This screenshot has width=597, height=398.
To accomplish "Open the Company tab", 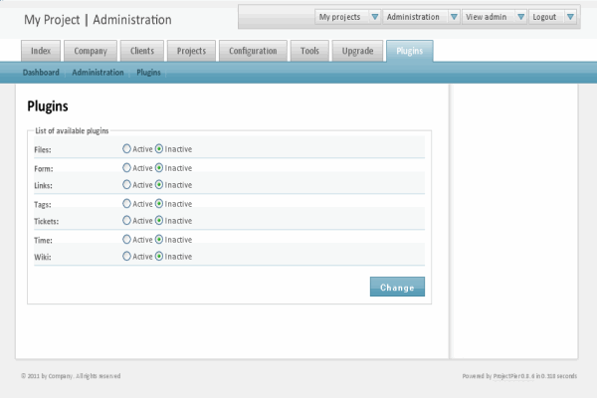I will 91,51.
